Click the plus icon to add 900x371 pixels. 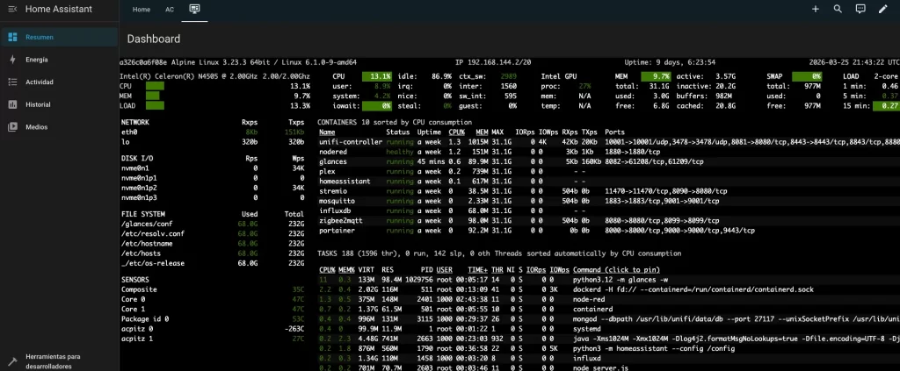point(815,9)
